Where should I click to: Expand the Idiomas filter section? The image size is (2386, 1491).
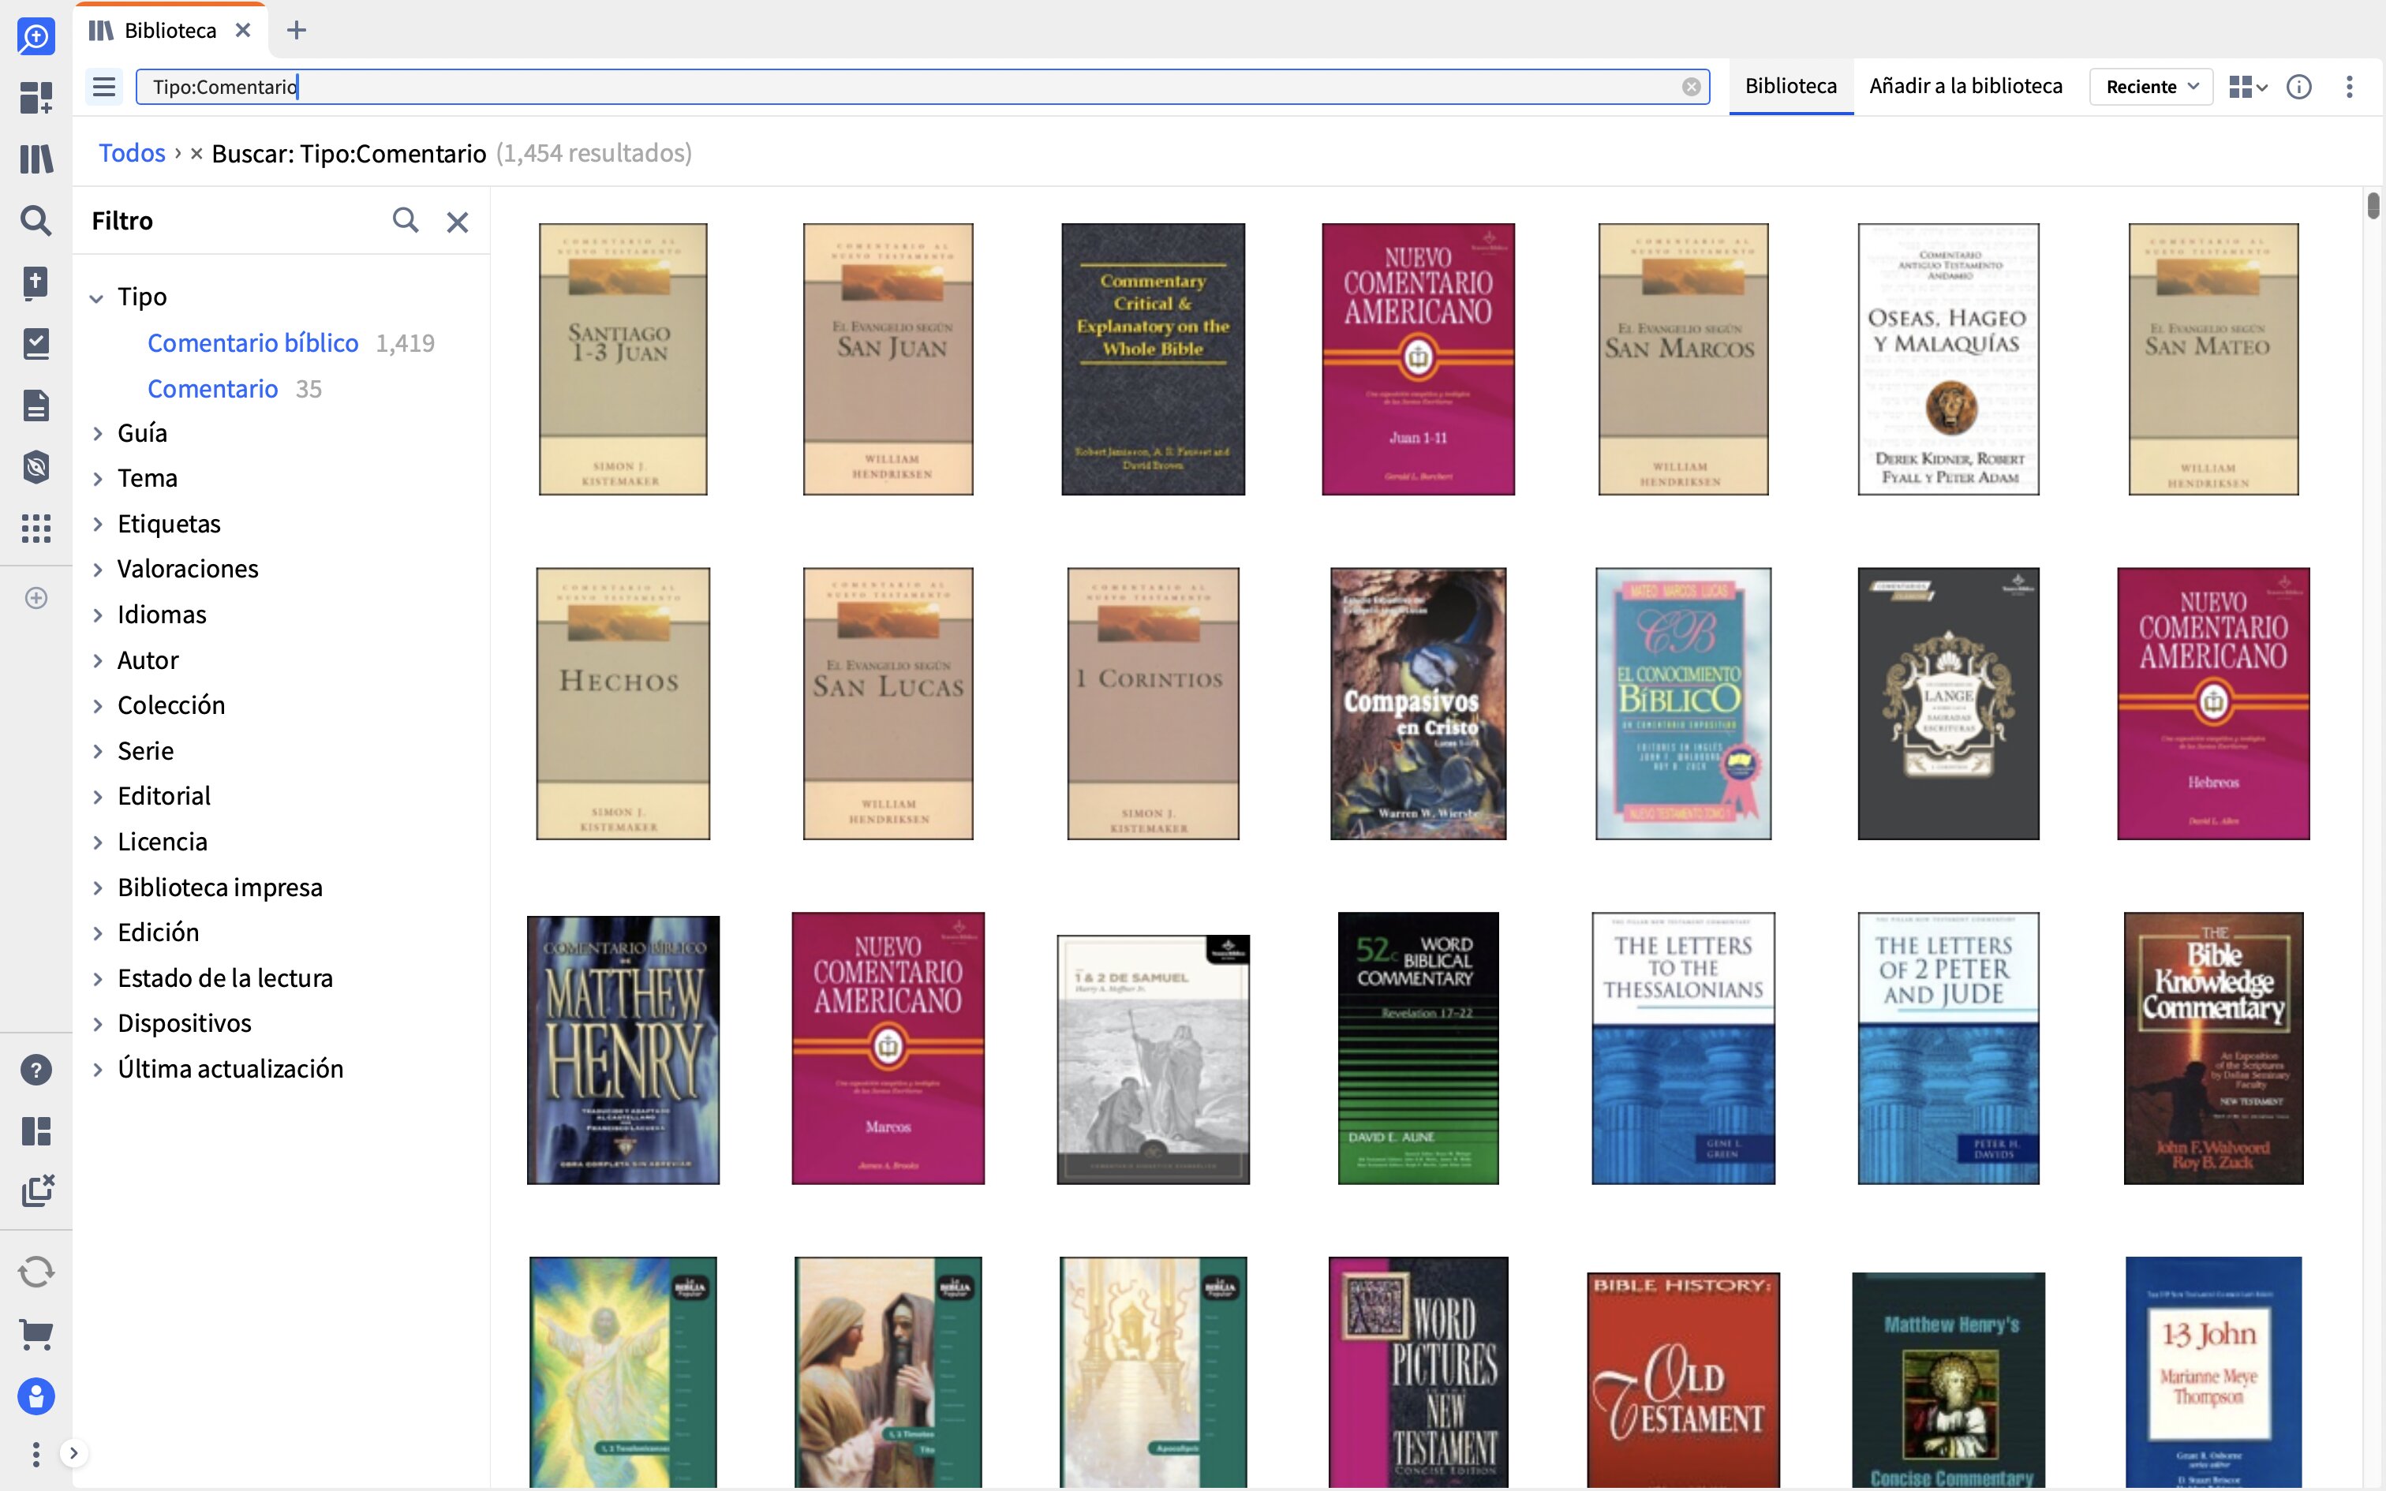[98, 615]
